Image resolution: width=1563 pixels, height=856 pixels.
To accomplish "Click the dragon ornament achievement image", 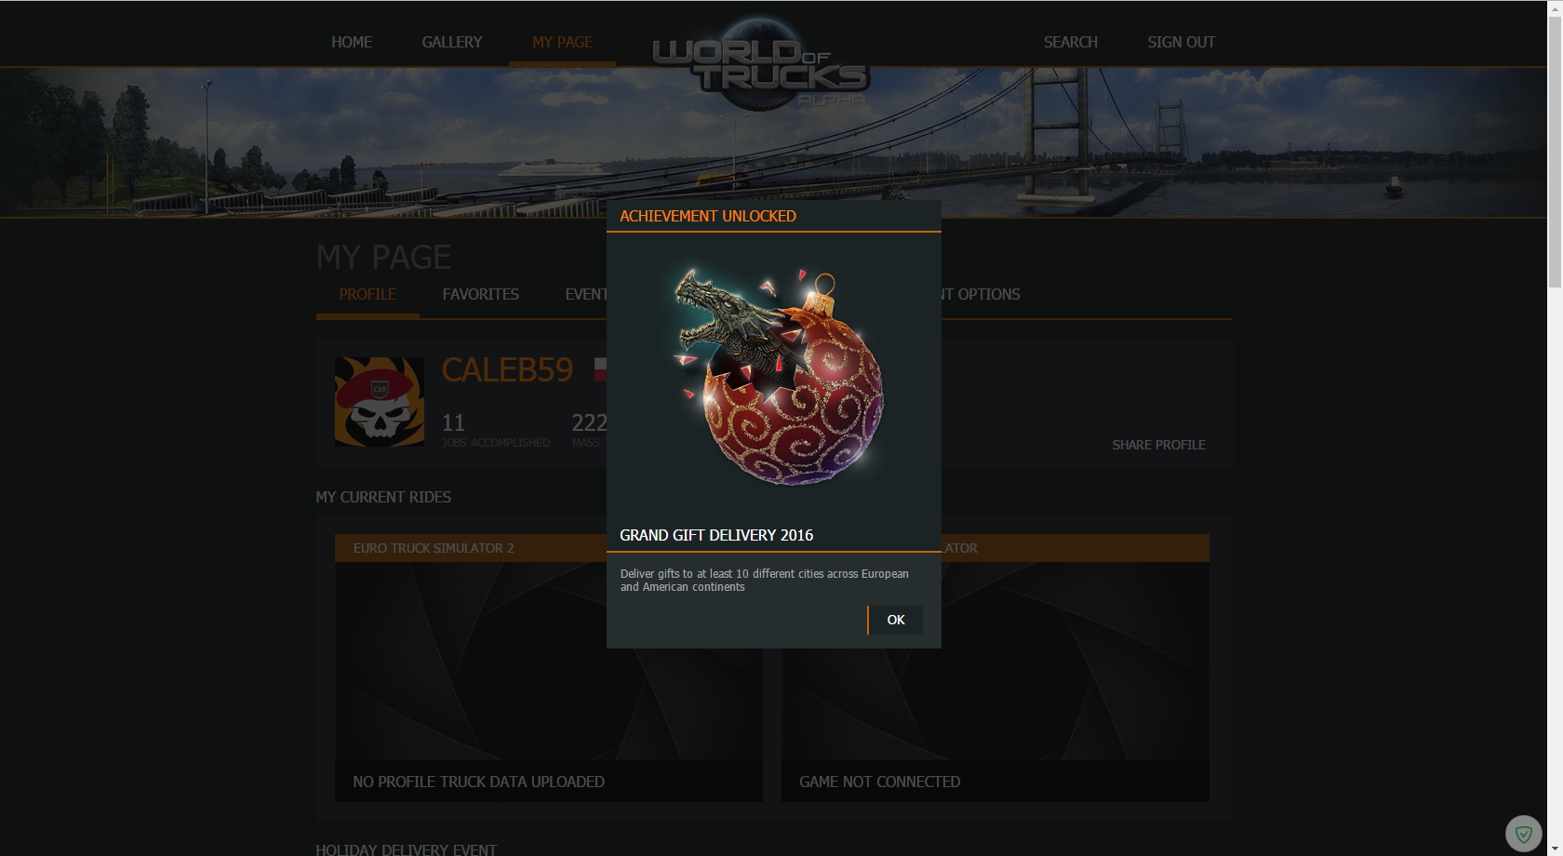I will click(x=780, y=377).
